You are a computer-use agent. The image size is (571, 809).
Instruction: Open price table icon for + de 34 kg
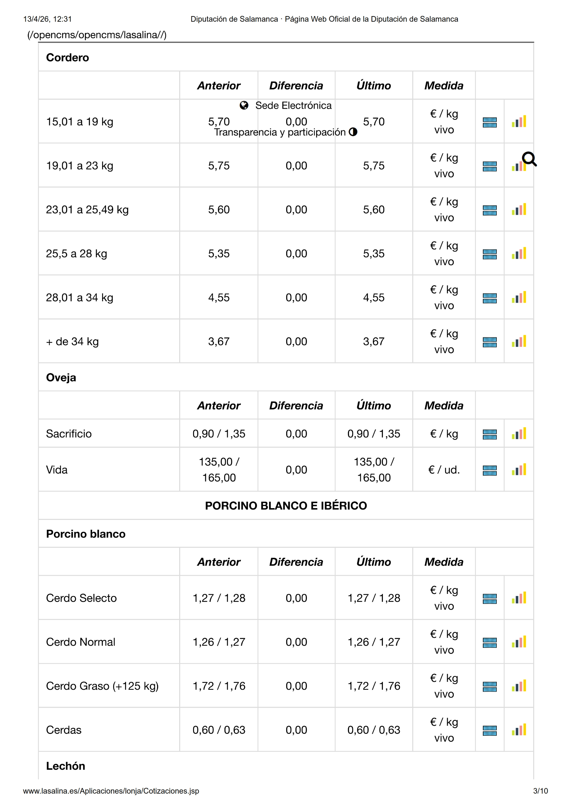(489, 342)
